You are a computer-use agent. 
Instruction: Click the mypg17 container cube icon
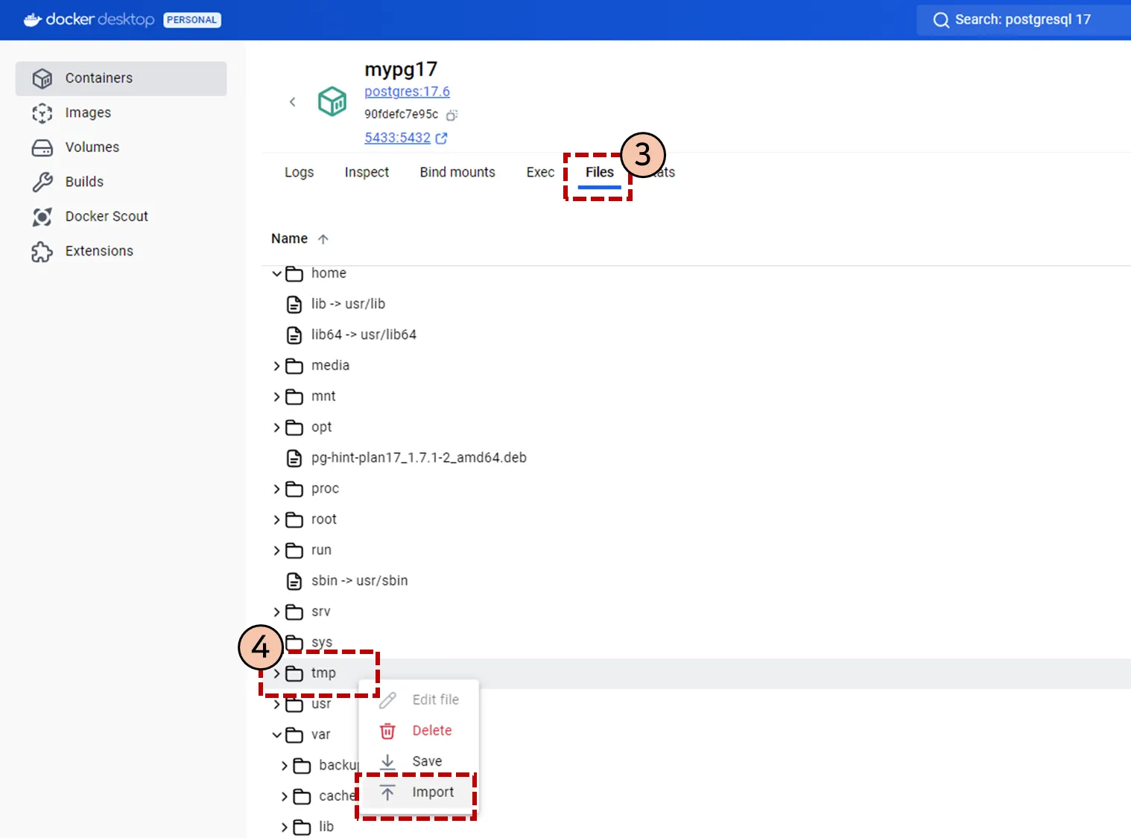(332, 101)
